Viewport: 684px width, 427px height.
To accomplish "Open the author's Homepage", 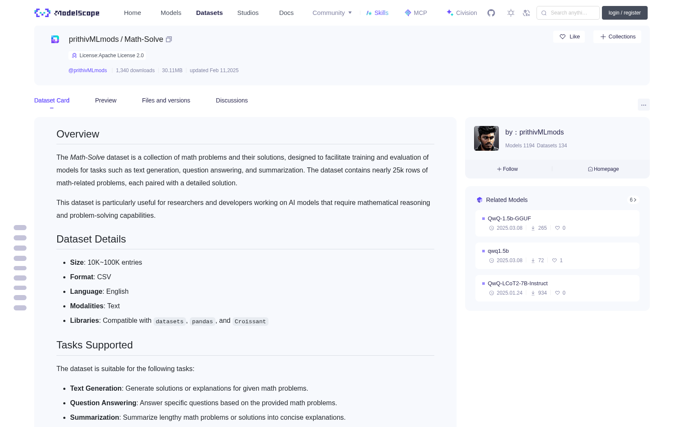I will [603, 169].
